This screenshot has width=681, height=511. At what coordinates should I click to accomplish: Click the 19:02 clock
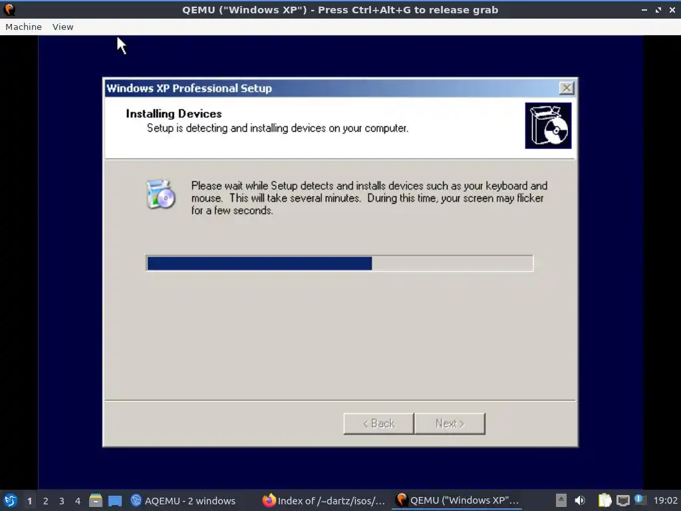[665, 500]
